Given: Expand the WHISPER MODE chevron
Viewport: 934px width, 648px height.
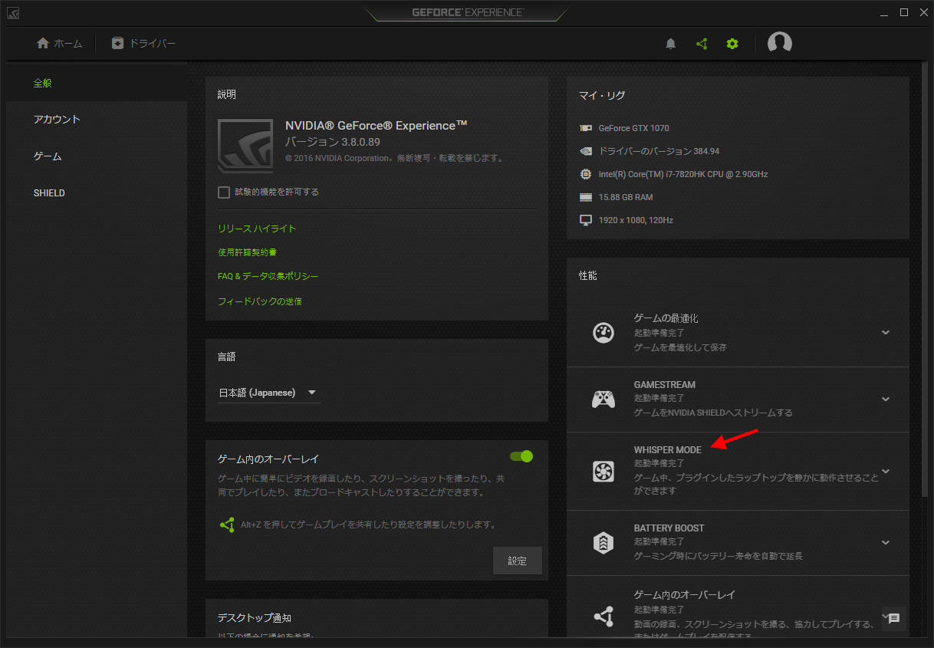Looking at the screenshot, I should click(886, 471).
